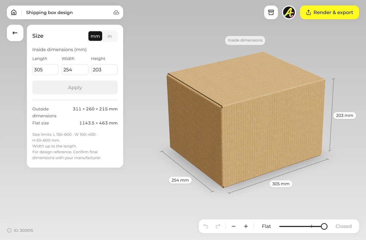Set the fold slider to Flat label
Screen dimensions: 366x240
click(x=266, y=226)
